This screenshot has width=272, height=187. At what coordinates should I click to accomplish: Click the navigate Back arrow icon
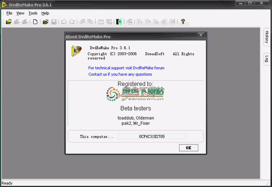coord(82,22)
